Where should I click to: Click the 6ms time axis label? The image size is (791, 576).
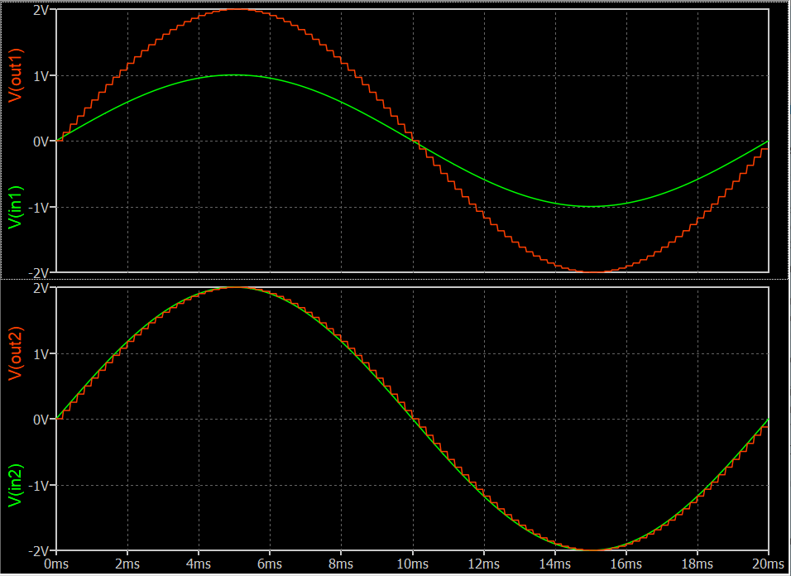point(270,564)
